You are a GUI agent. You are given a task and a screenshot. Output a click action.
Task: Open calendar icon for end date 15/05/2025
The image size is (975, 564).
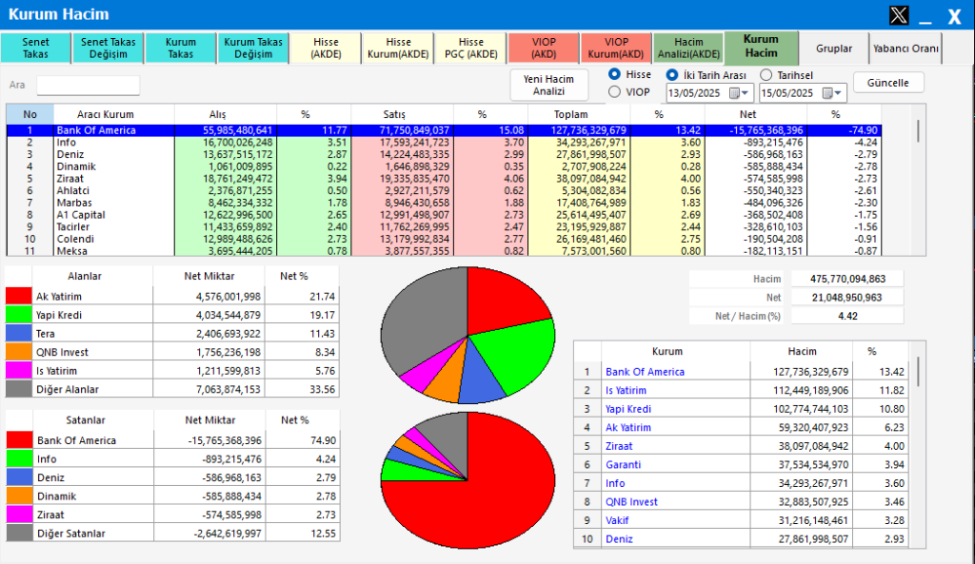(x=827, y=93)
